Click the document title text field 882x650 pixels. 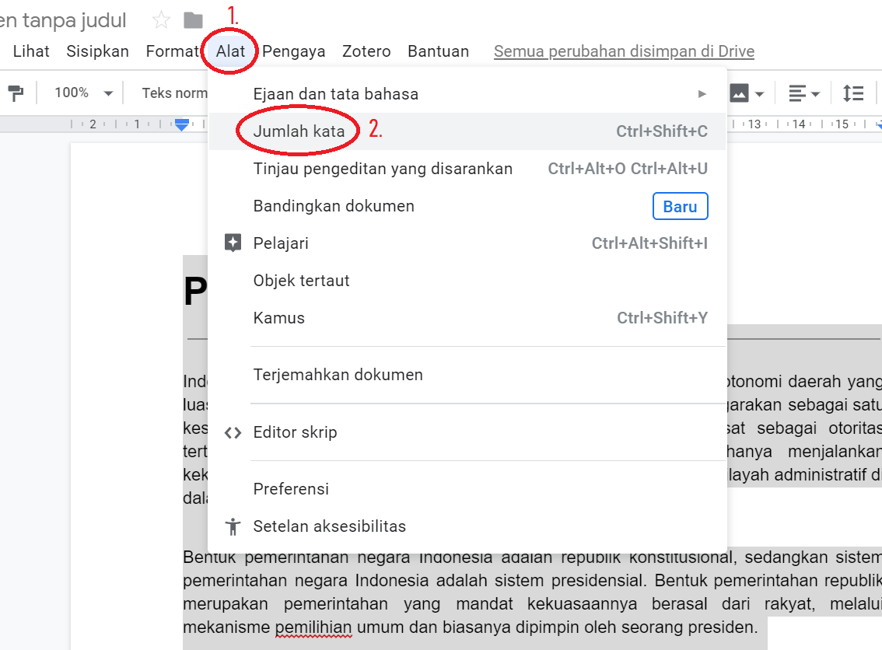[64, 20]
